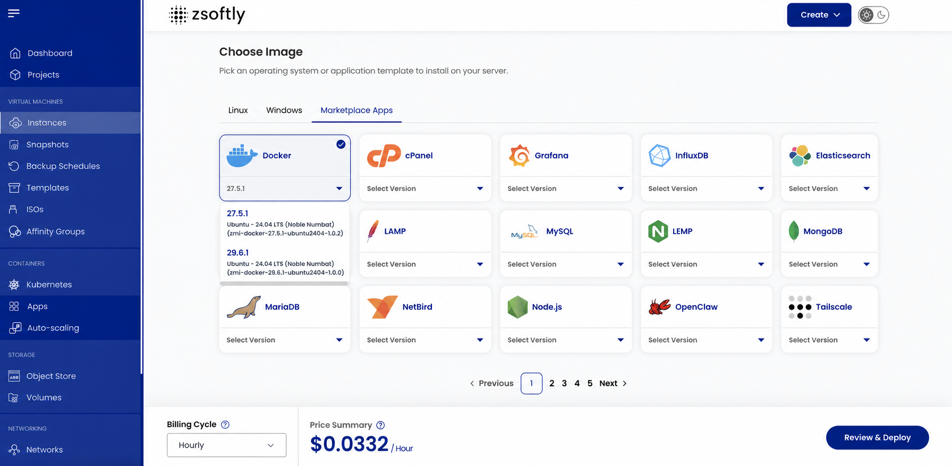Select the Grafana logo
952x466 pixels.
coord(519,156)
